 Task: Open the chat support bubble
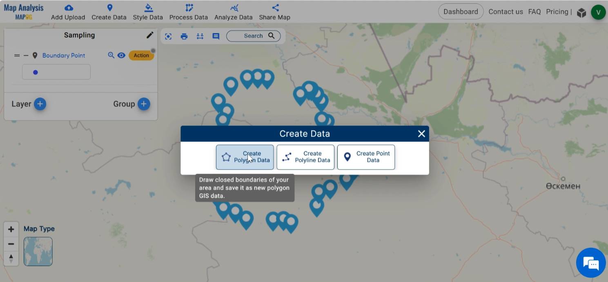pos(591,263)
